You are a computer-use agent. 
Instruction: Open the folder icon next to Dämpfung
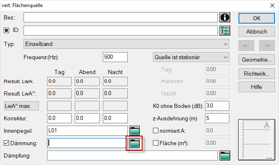click(x=225, y=155)
